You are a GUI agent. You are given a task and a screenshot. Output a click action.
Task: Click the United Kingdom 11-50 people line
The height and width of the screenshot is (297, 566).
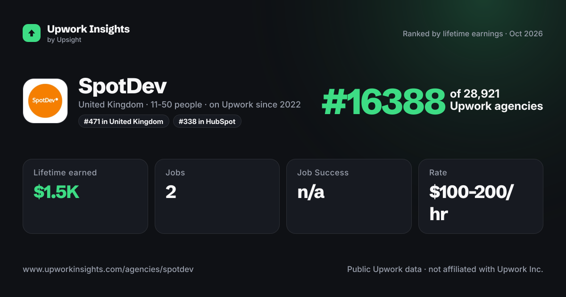pos(189,105)
